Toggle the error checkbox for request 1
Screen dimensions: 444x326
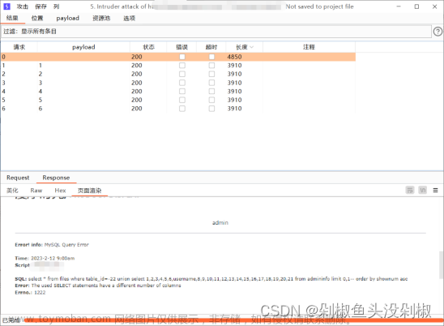pyautogui.click(x=182, y=66)
